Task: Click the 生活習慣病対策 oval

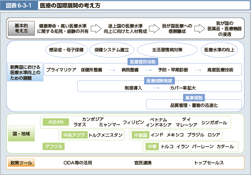Action: click(167, 50)
